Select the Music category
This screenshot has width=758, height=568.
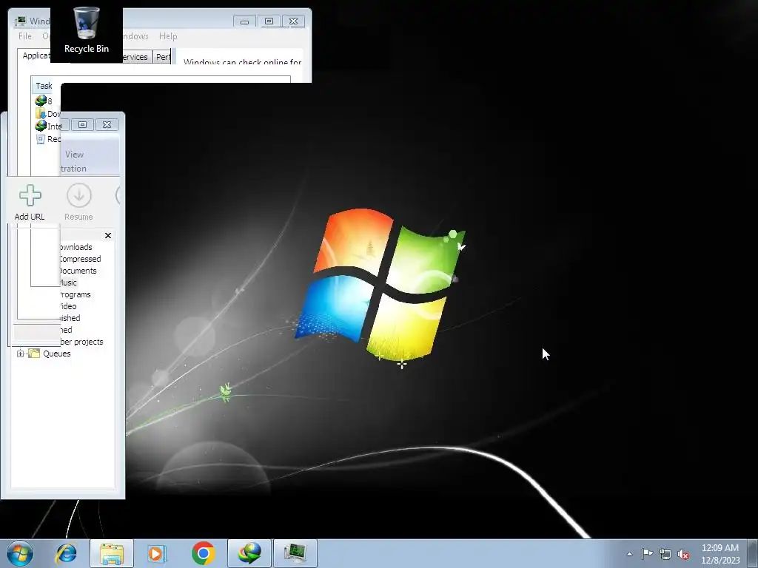tap(68, 283)
